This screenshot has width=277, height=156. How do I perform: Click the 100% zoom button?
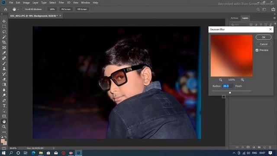(52, 9)
